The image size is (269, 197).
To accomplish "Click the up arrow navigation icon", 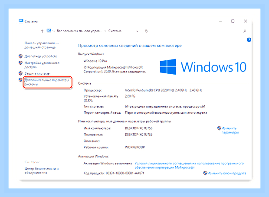I will point(42,31).
